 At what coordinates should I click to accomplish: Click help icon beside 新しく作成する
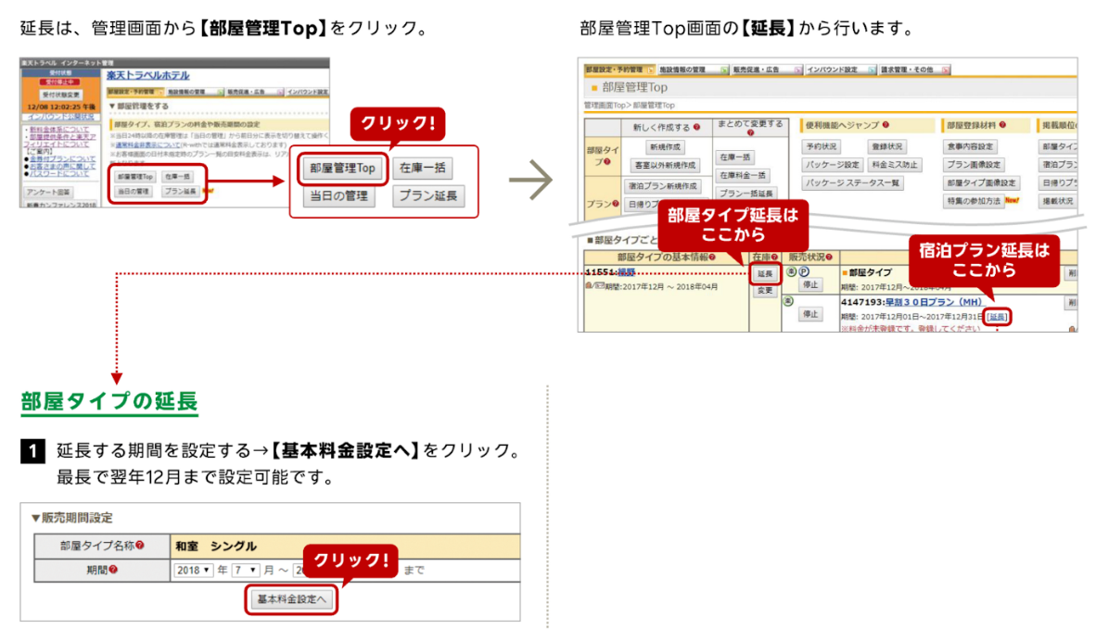(695, 126)
